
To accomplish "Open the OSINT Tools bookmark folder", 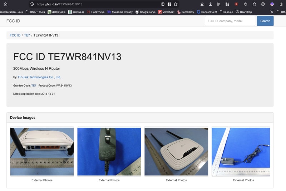I will tap(35, 12).
